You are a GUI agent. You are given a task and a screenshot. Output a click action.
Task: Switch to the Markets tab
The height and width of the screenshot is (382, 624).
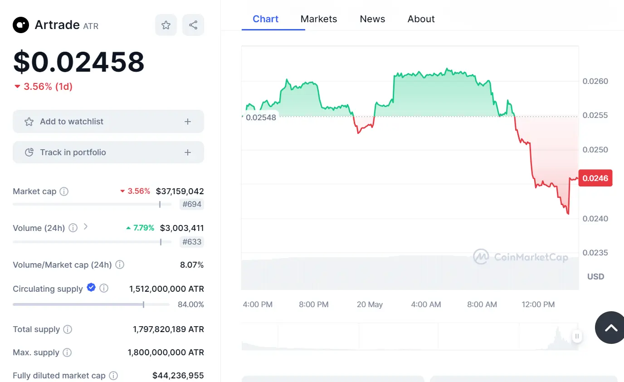pyautogui.click(x=319, y=19)
